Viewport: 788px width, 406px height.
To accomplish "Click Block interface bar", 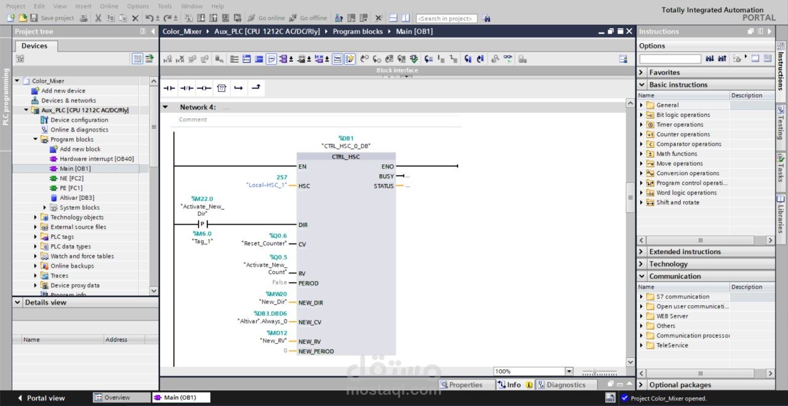I will (x=397, y=70).
